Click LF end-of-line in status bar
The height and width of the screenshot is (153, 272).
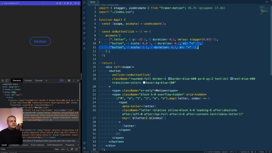(x=236, y=152)
